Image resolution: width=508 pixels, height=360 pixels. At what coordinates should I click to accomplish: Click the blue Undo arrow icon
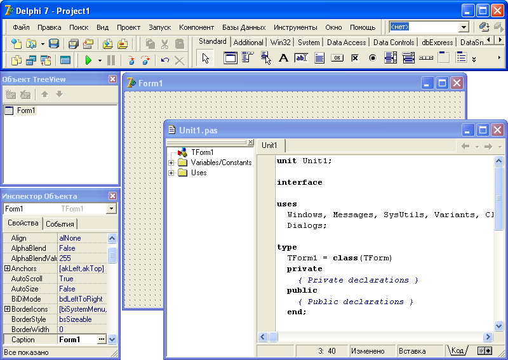[x=165, y=60]
